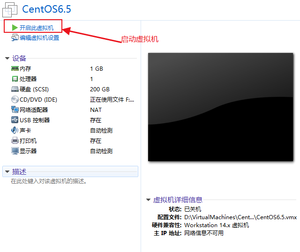Click the 200 GB disk size value
The height and width of the screenshot is (252, 300).
pos(100,89)
